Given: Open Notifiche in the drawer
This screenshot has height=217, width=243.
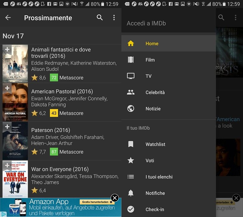Looking at the screenshot, I should 169,193.
